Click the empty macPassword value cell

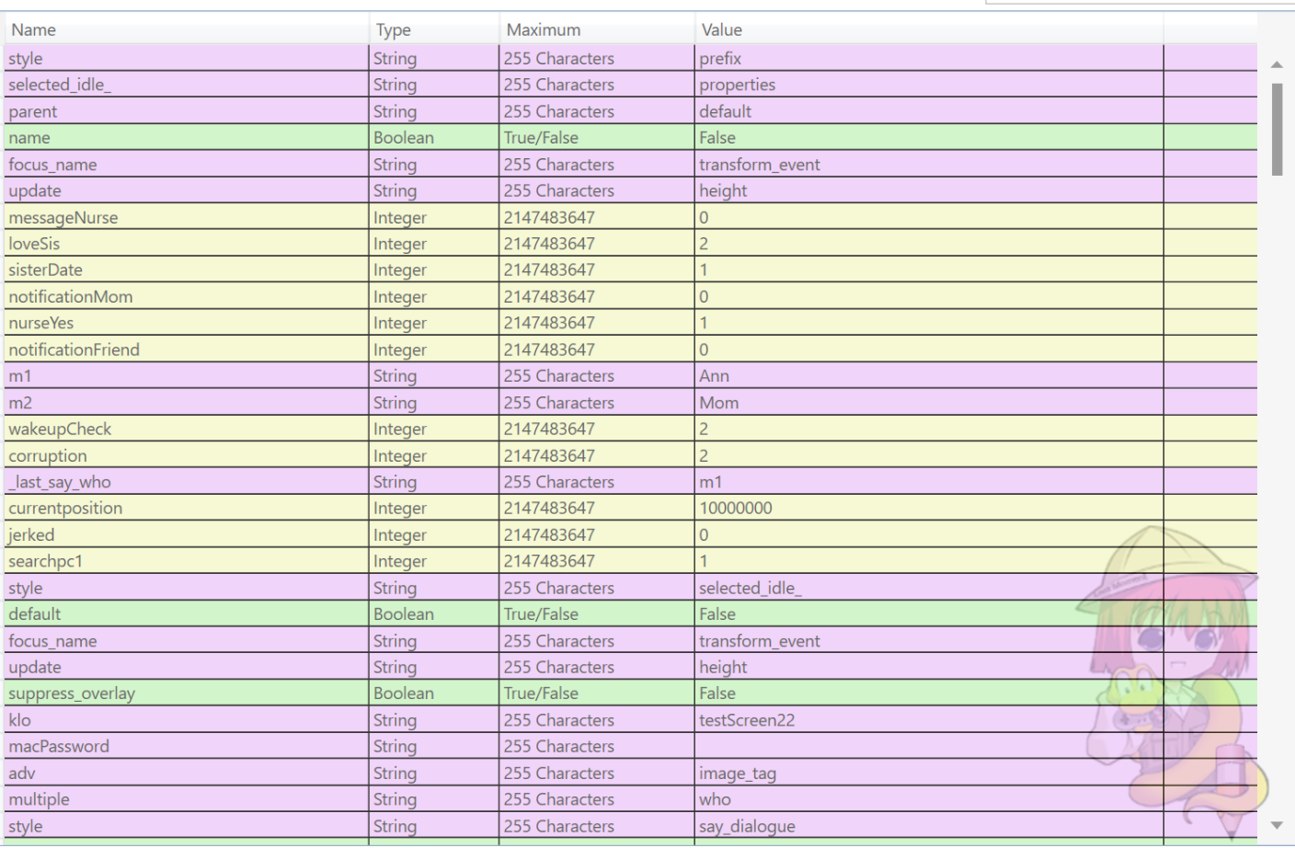click(x=929, y=747)
